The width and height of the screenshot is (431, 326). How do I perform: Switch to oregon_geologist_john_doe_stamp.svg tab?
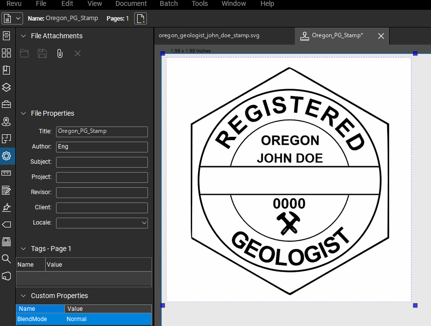[x=209, y=35]
